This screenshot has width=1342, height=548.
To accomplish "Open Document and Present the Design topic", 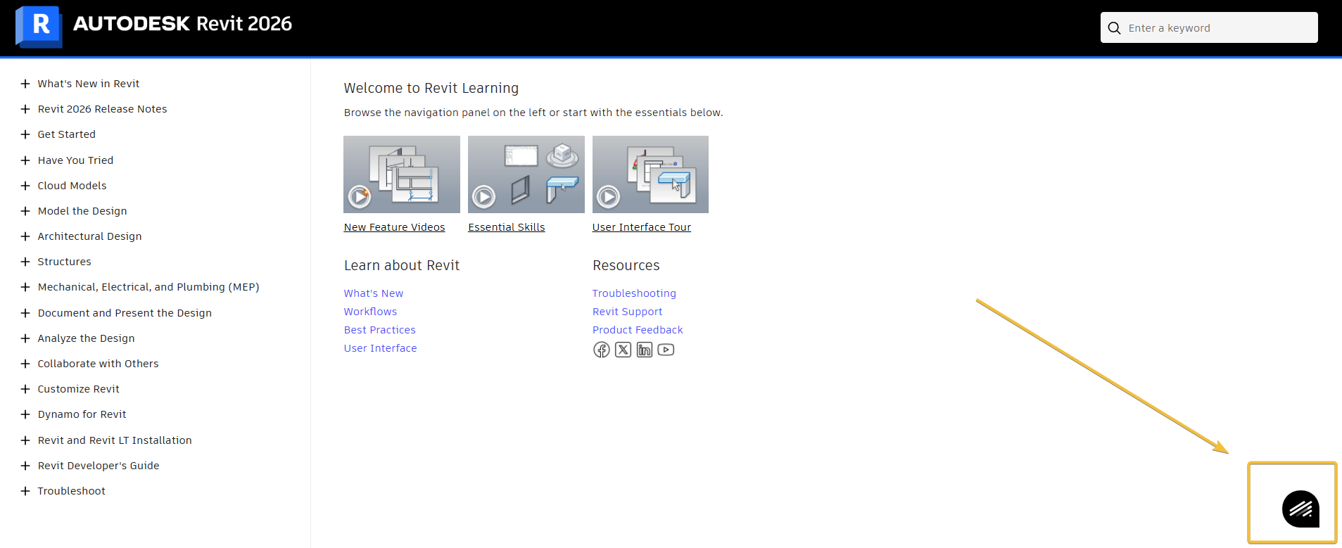I will (125, 313).
